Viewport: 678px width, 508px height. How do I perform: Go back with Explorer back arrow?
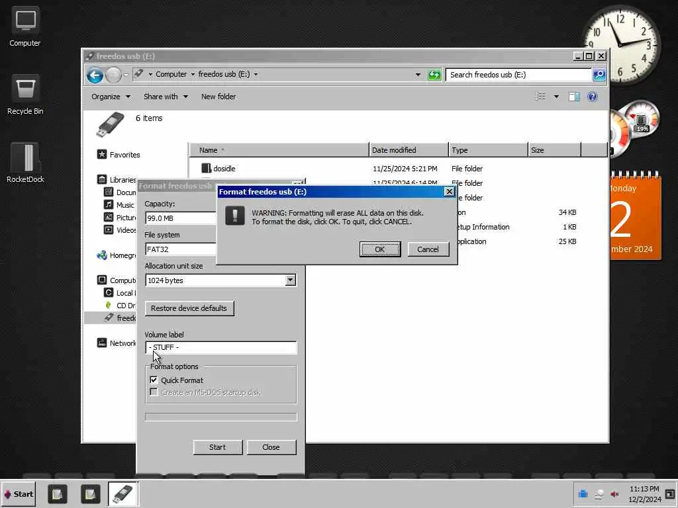pyautogui.click(x=95, y=75)
